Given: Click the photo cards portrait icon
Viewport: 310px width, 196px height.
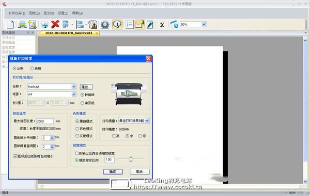Looking at the screenshot, I should (x=92, y=24).
